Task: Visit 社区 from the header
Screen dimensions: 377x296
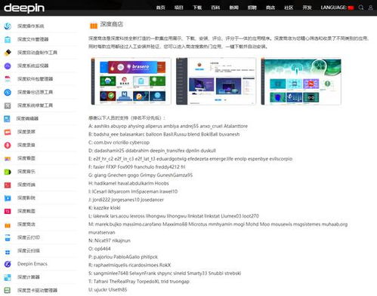Action: (289, 8)
